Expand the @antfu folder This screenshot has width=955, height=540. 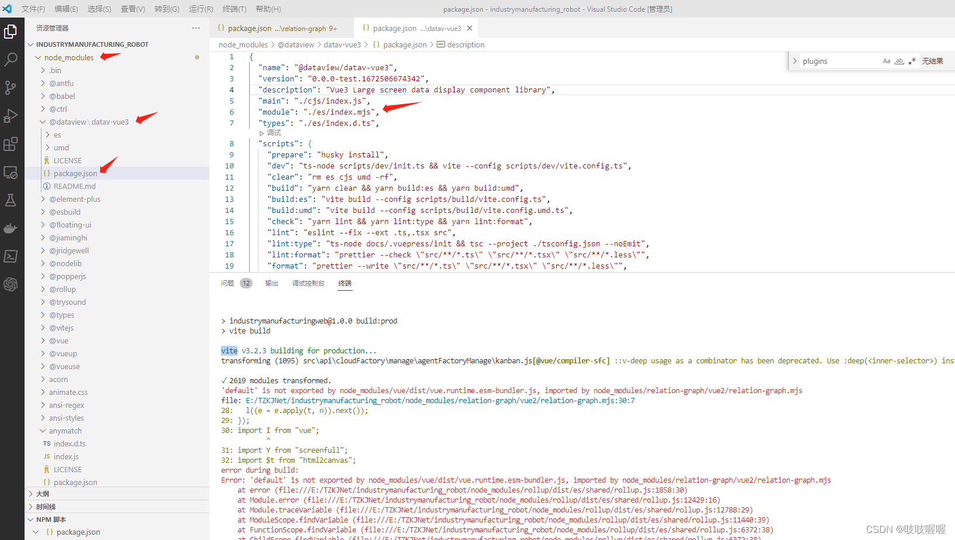click(x=61, y=83)
